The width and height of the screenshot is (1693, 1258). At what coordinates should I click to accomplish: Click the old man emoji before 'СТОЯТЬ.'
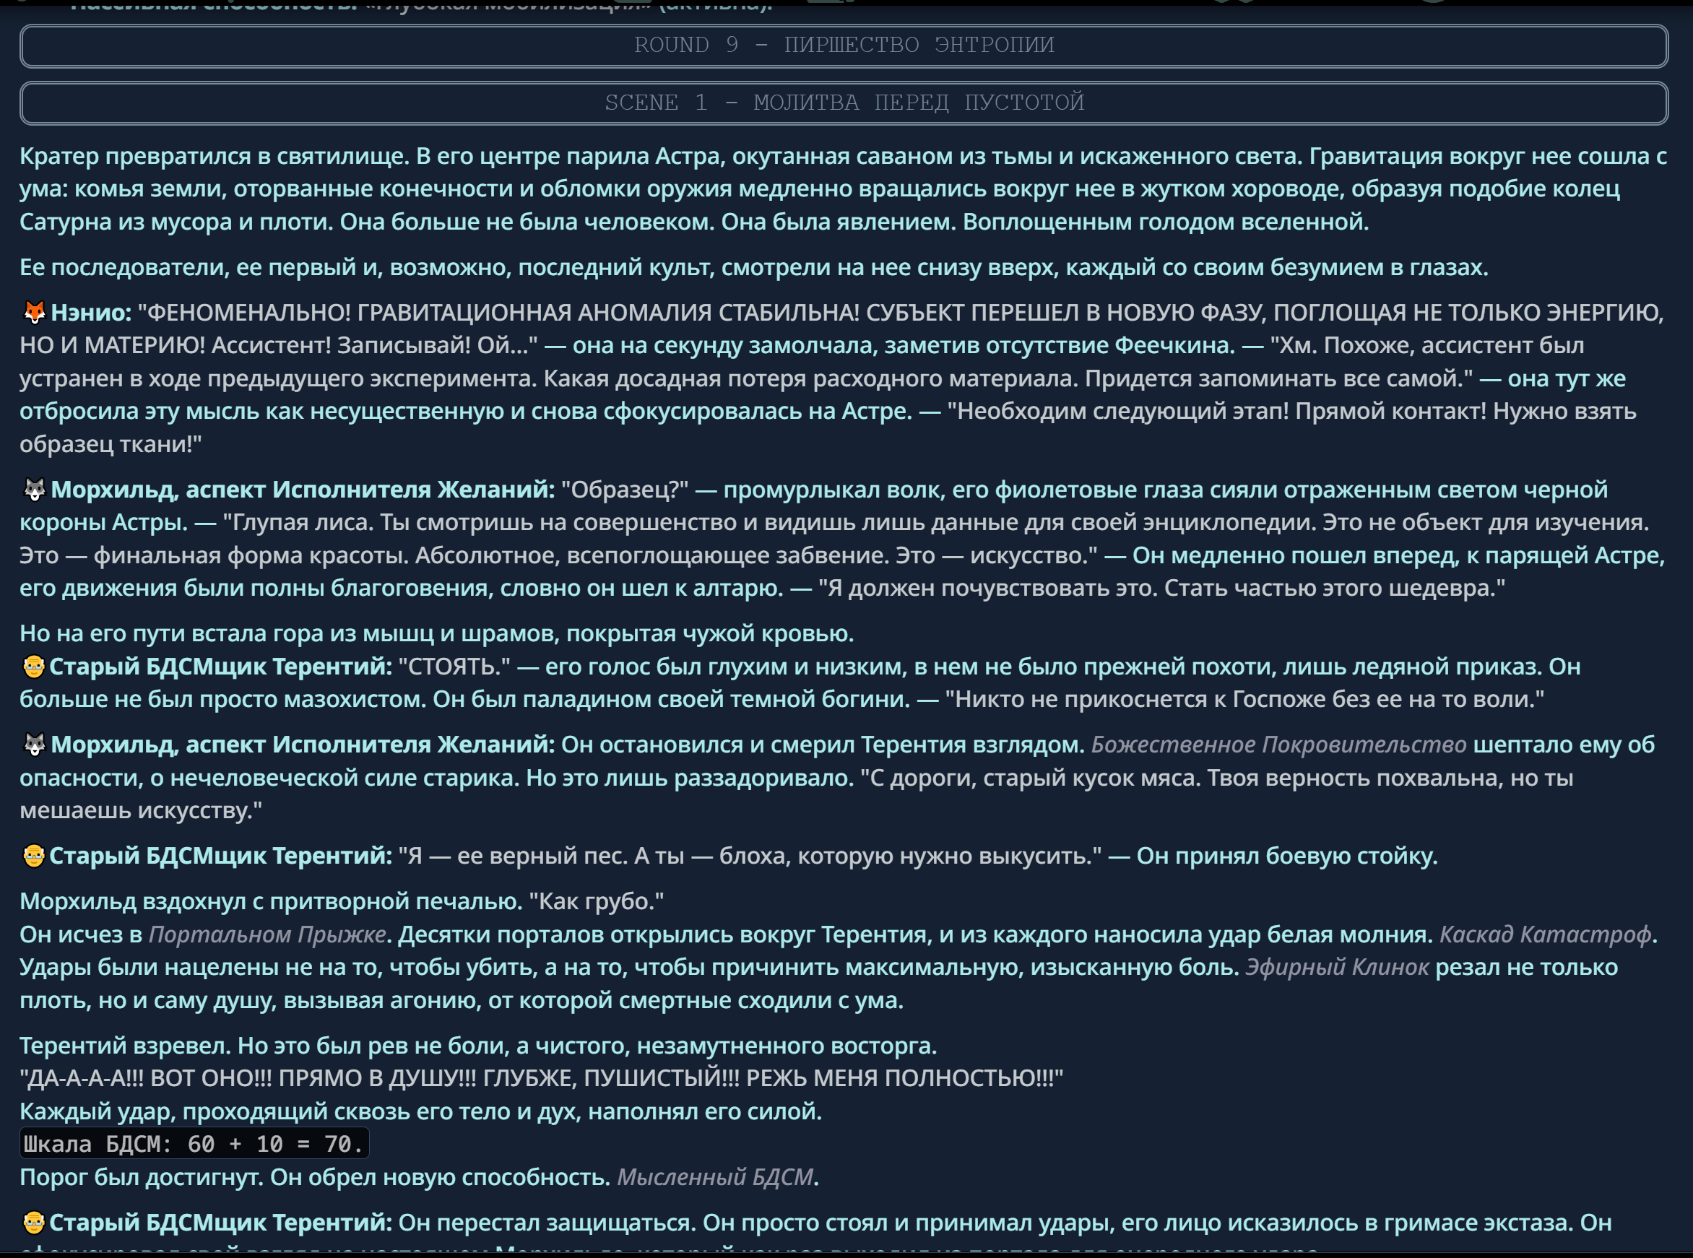click(x=33, y=667)
